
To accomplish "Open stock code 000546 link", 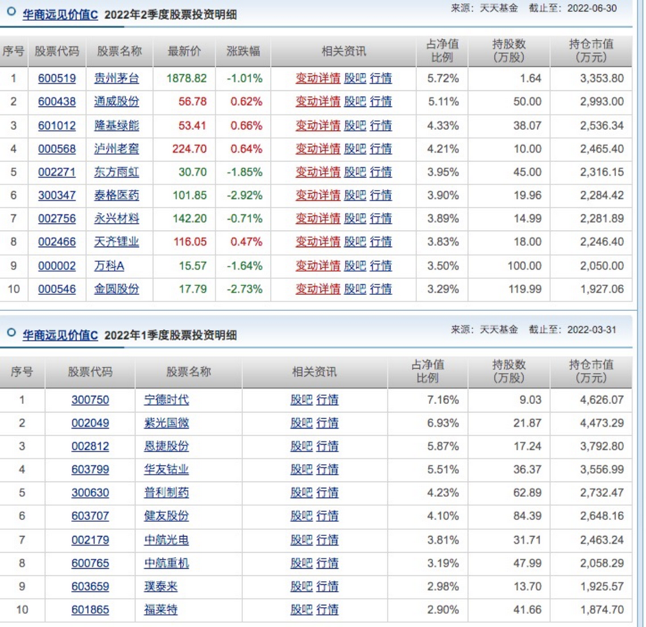I will (x=57, y=289).
